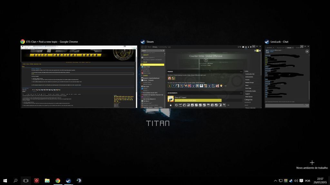Viewport: 330px width, 185px height.
Task: Open the clock showing 22:57
Action: point(320,179)
